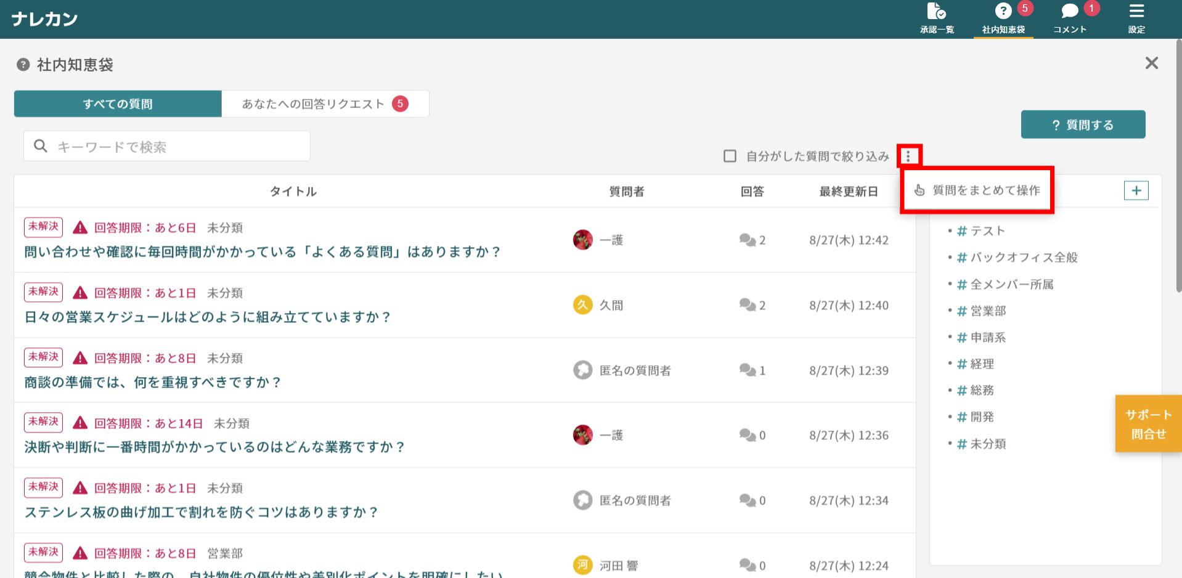Viewport: 1182px width, 578px height.
Task: Click reply count icon on 12:42 row
Action: [x=748, y=240]
